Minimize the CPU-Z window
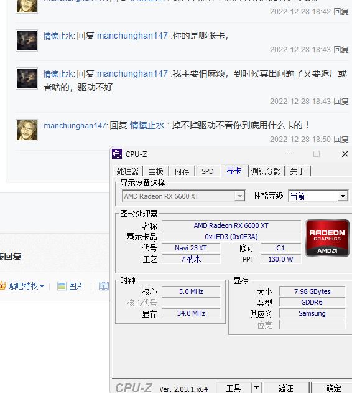Screen dimensions: 352x393 coord(289,154)
